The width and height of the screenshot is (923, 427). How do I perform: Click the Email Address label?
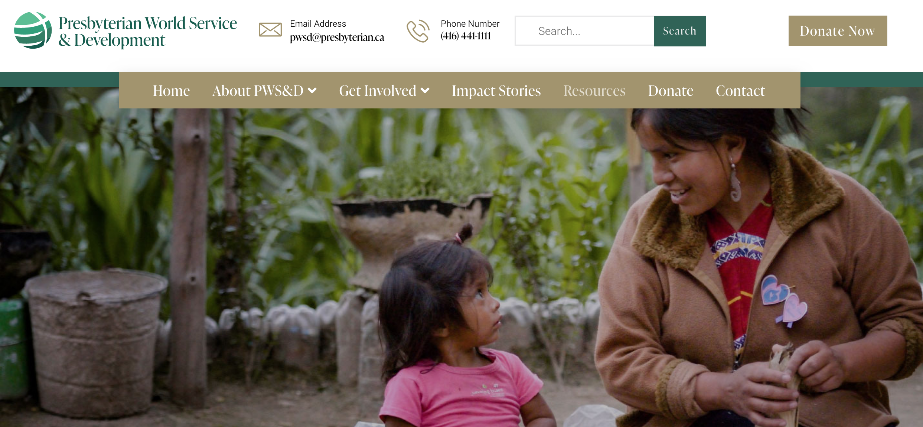pos(318,24)
